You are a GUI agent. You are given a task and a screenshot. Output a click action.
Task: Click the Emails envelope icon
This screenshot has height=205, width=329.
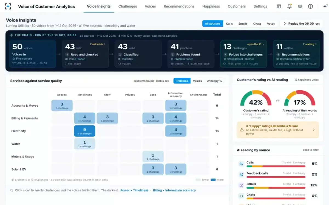(241, 185)
